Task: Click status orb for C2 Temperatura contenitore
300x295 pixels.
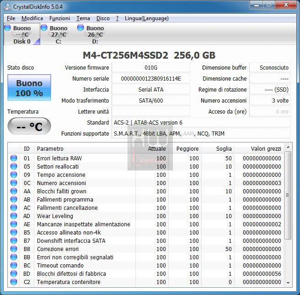Action: (x=14, y=282)
